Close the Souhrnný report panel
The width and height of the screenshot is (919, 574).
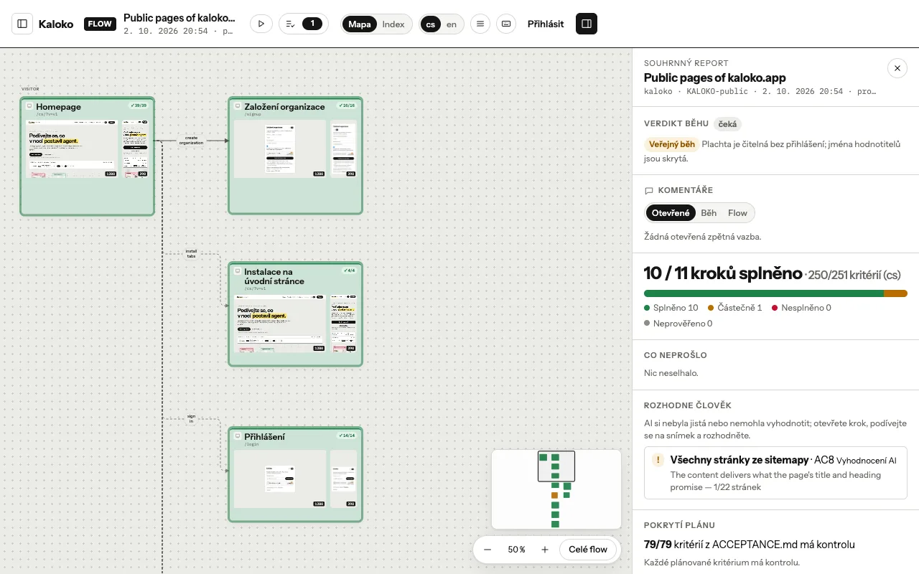(x=897, y=67)
